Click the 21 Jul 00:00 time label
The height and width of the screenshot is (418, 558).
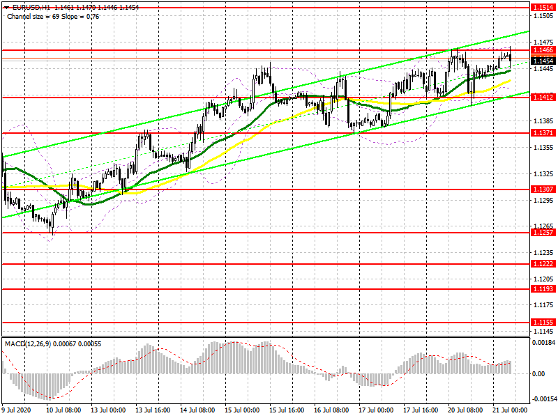[x=510, y=410]
